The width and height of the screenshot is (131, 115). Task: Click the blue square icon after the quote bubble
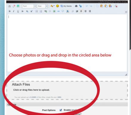(68, 11)
